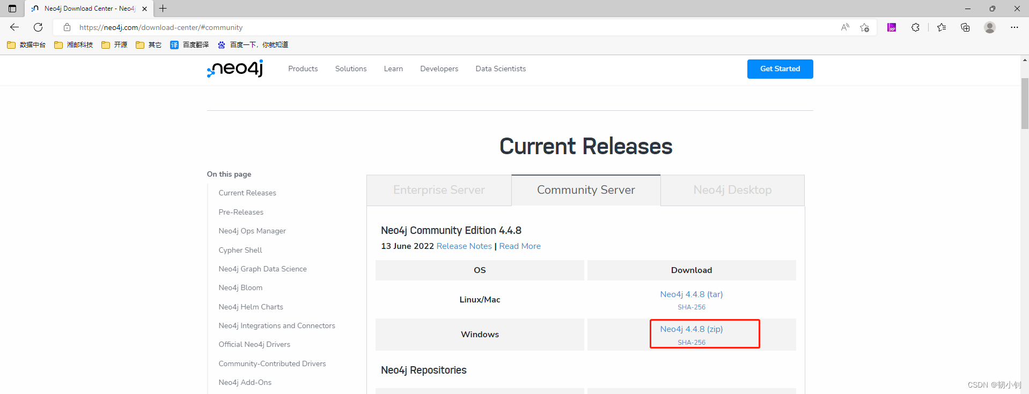Go to Community-Contributed Drivers section

[272, 363]
